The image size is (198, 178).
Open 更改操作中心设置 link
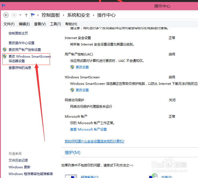(x=21, y=43)
